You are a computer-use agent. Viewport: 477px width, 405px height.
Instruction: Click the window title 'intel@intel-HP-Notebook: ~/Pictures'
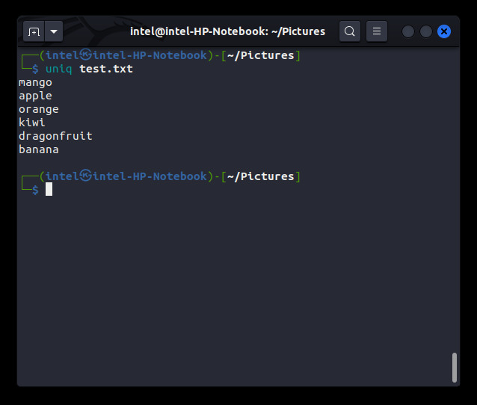(227, 31)
